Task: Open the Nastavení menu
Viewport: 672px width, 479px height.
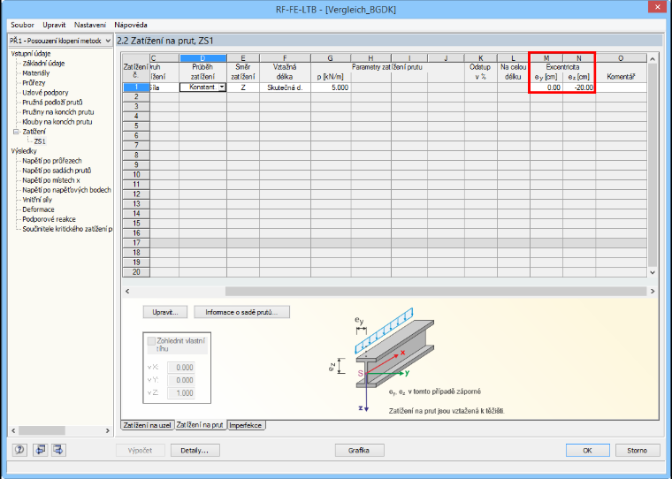Action: pyautogui.click(x=90, y=25)
